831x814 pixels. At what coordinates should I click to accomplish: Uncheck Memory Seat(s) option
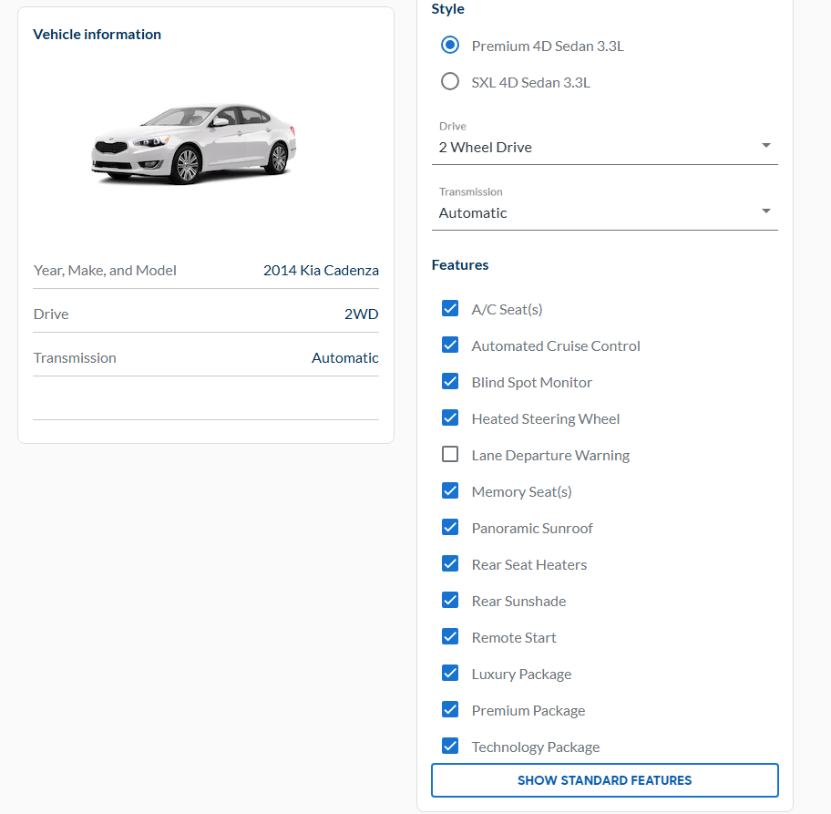[x=450, y=491]
